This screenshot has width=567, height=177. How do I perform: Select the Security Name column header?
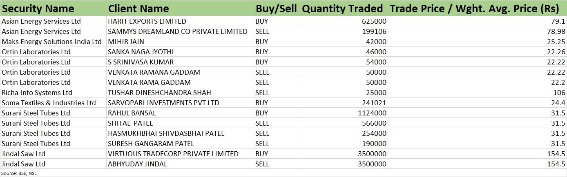pos(53,8)
